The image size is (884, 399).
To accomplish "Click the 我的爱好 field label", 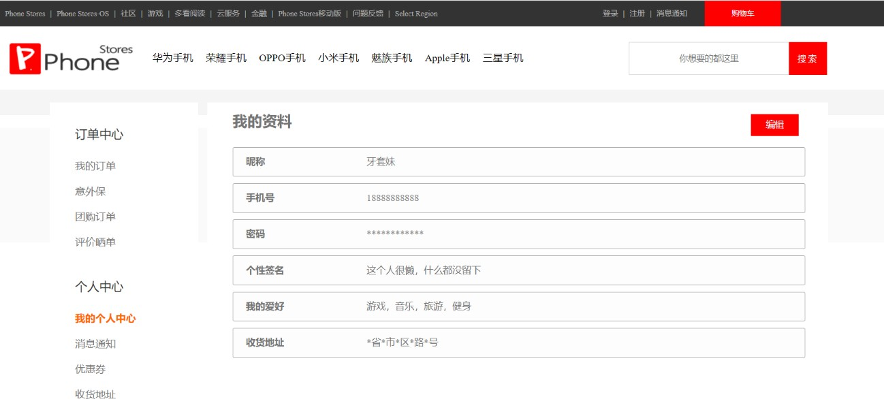I will pyautogui.click(x=265, y=306).
